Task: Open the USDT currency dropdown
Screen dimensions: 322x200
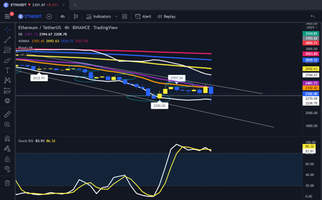Action: [x=312, y=27]
